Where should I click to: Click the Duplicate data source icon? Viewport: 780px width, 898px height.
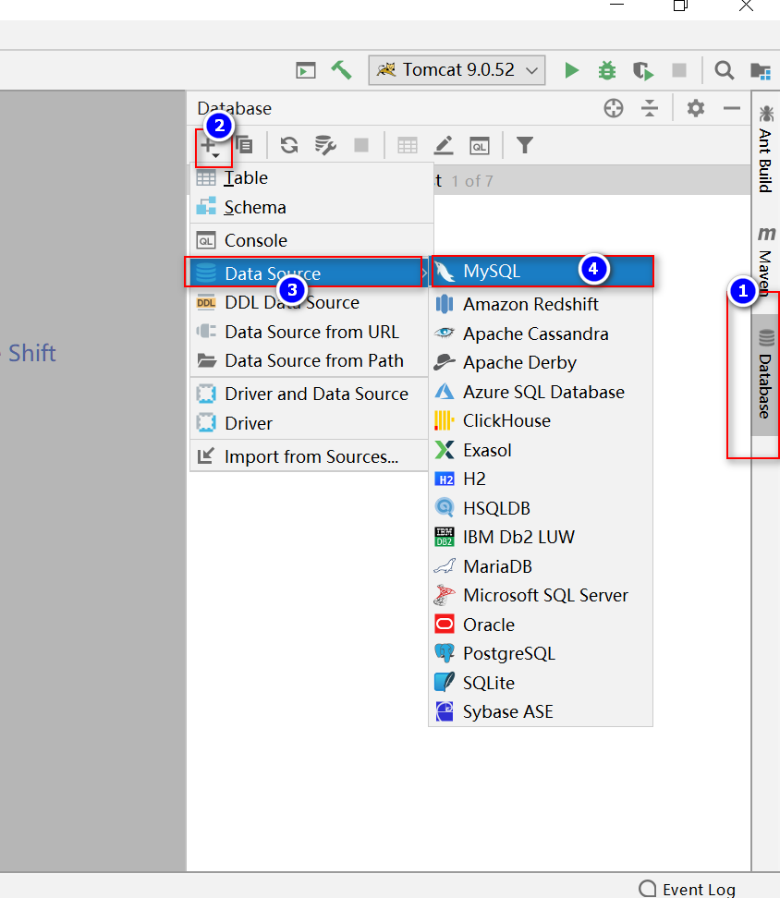[245, 145]
